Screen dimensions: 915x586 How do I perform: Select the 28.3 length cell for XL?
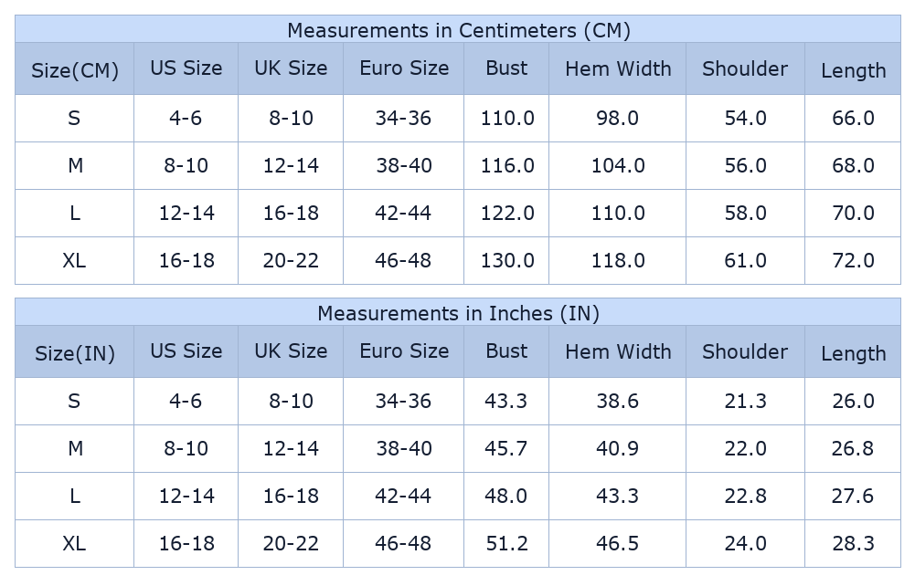853,543
